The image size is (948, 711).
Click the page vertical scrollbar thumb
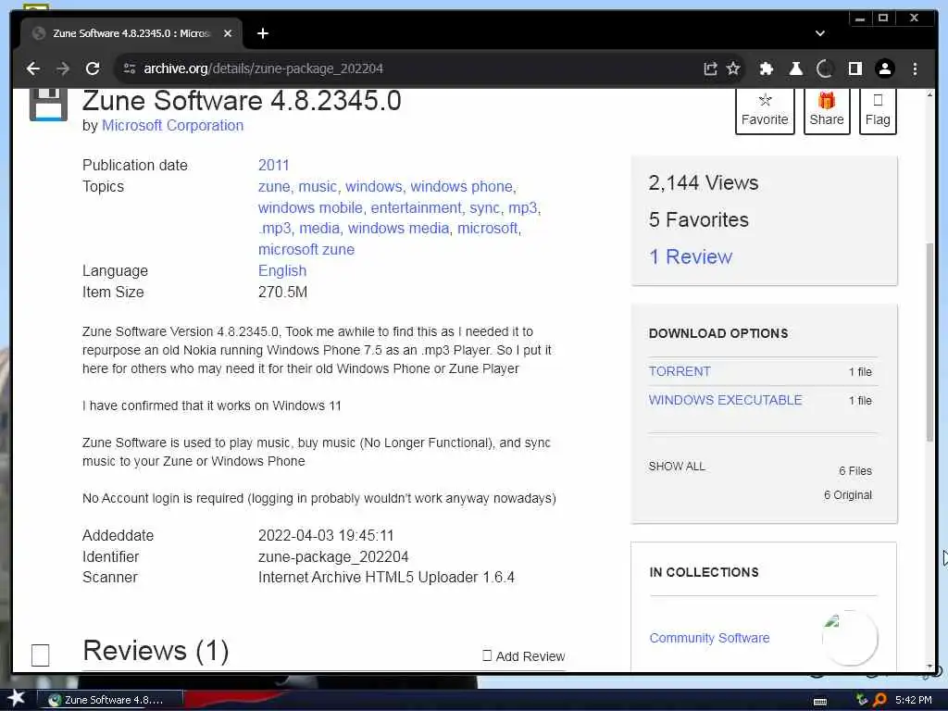(929, 343)
